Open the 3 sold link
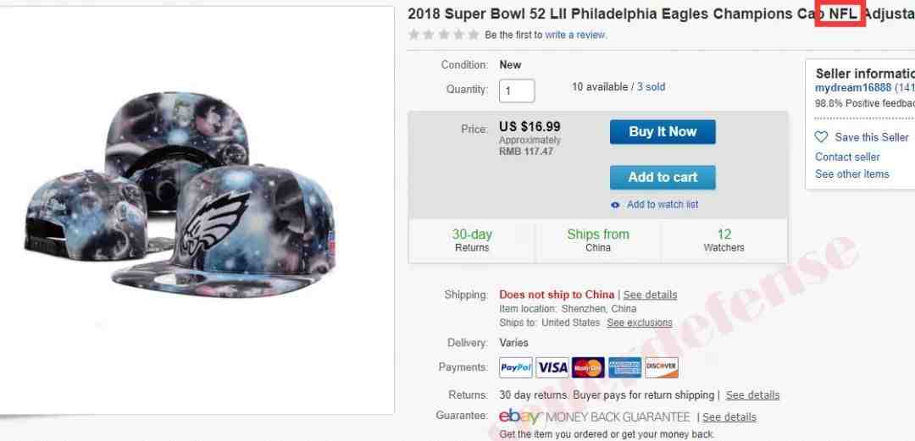This screenshot has height=441, width=915. (651, 87)
